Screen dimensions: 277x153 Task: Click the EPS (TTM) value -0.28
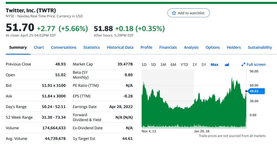pyautogui.click(x=128, y=96)
